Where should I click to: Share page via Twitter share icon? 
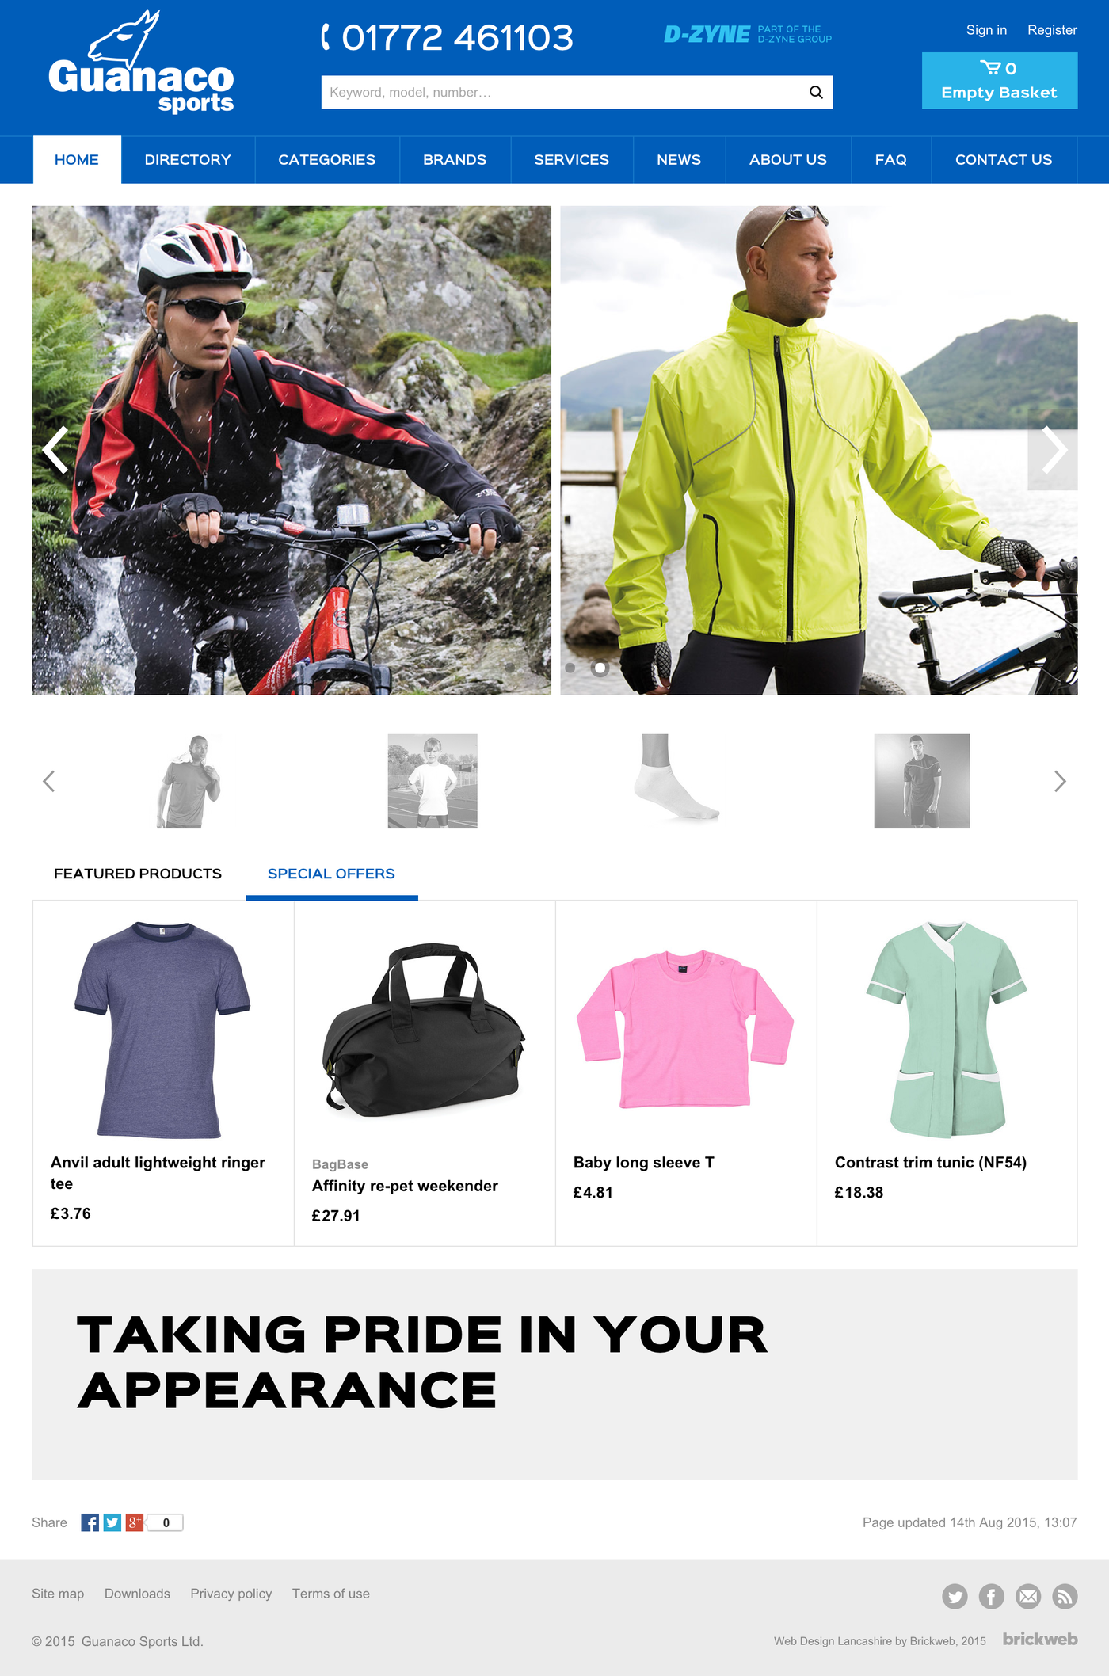pyautogui.click(x=112, y=1522)
